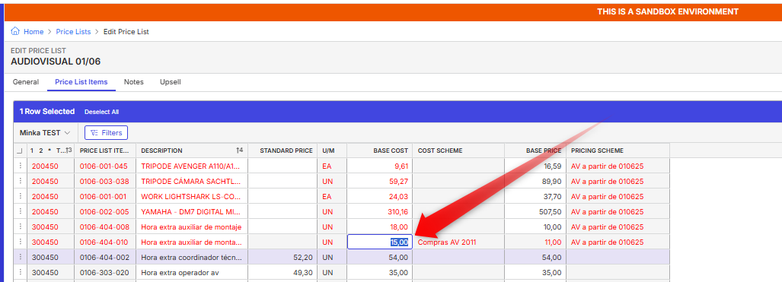Click the Standard Price column header
This screenshot has width=782, height=282.
(282, 151)
